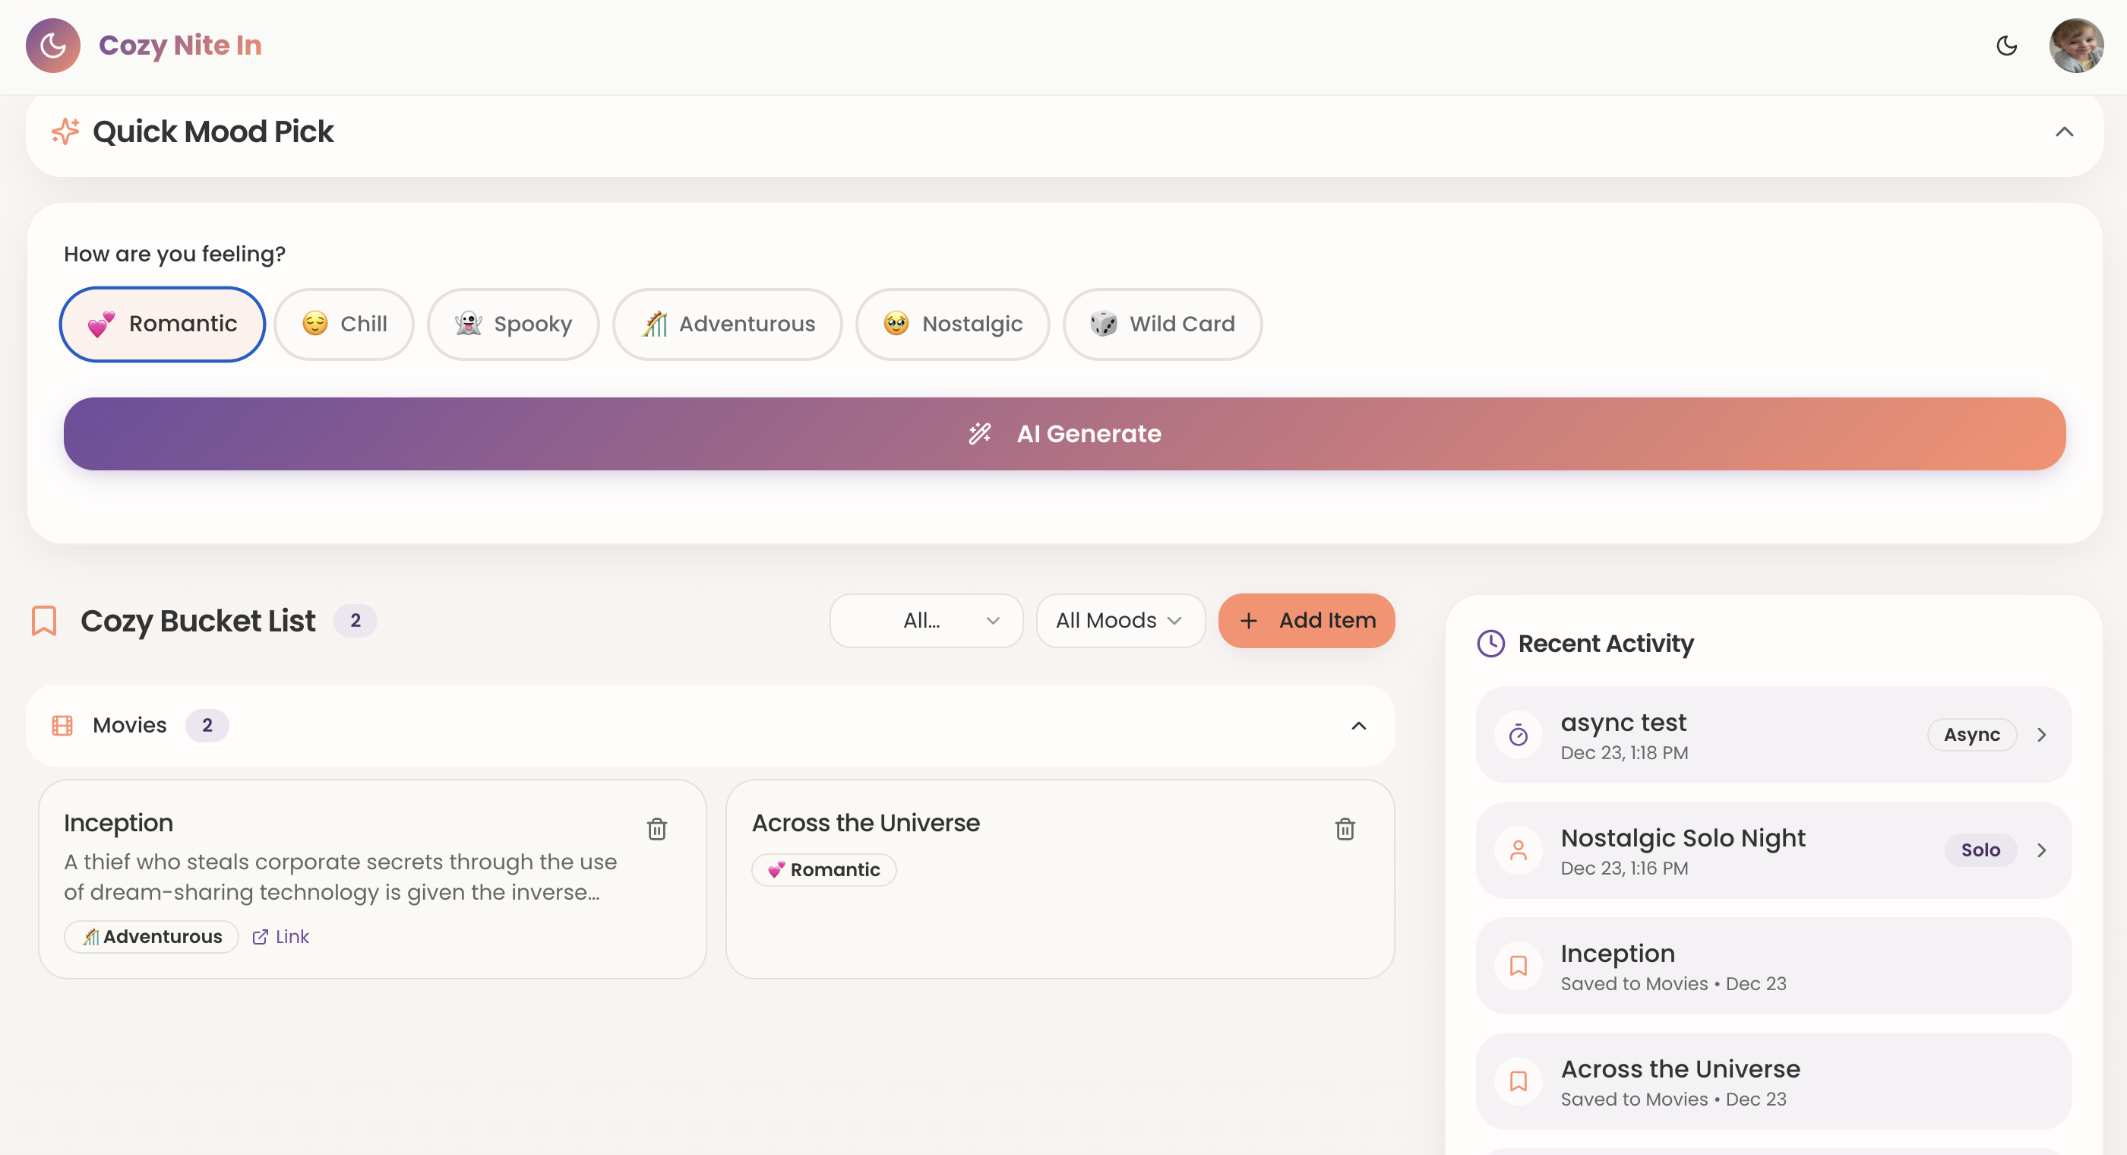The width and height of the screenshot is (2127, 1155).
Task: Click the AI Generate button
Action: [x=1062, y=433]
